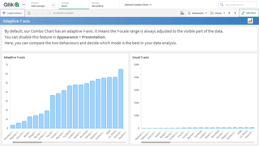Go to the next sheet arrow
This screenshot has width=259, height=146.
point(235,13)
